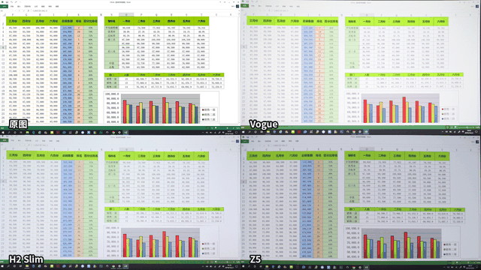Click the search icon in the 原图 taskbar

point(9,133)
